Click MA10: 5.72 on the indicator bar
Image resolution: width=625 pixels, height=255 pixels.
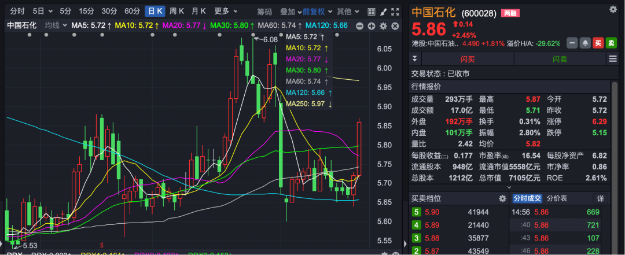137,26
